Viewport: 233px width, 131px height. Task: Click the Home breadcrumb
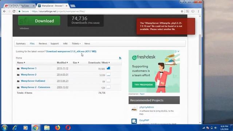coord(19,58)
